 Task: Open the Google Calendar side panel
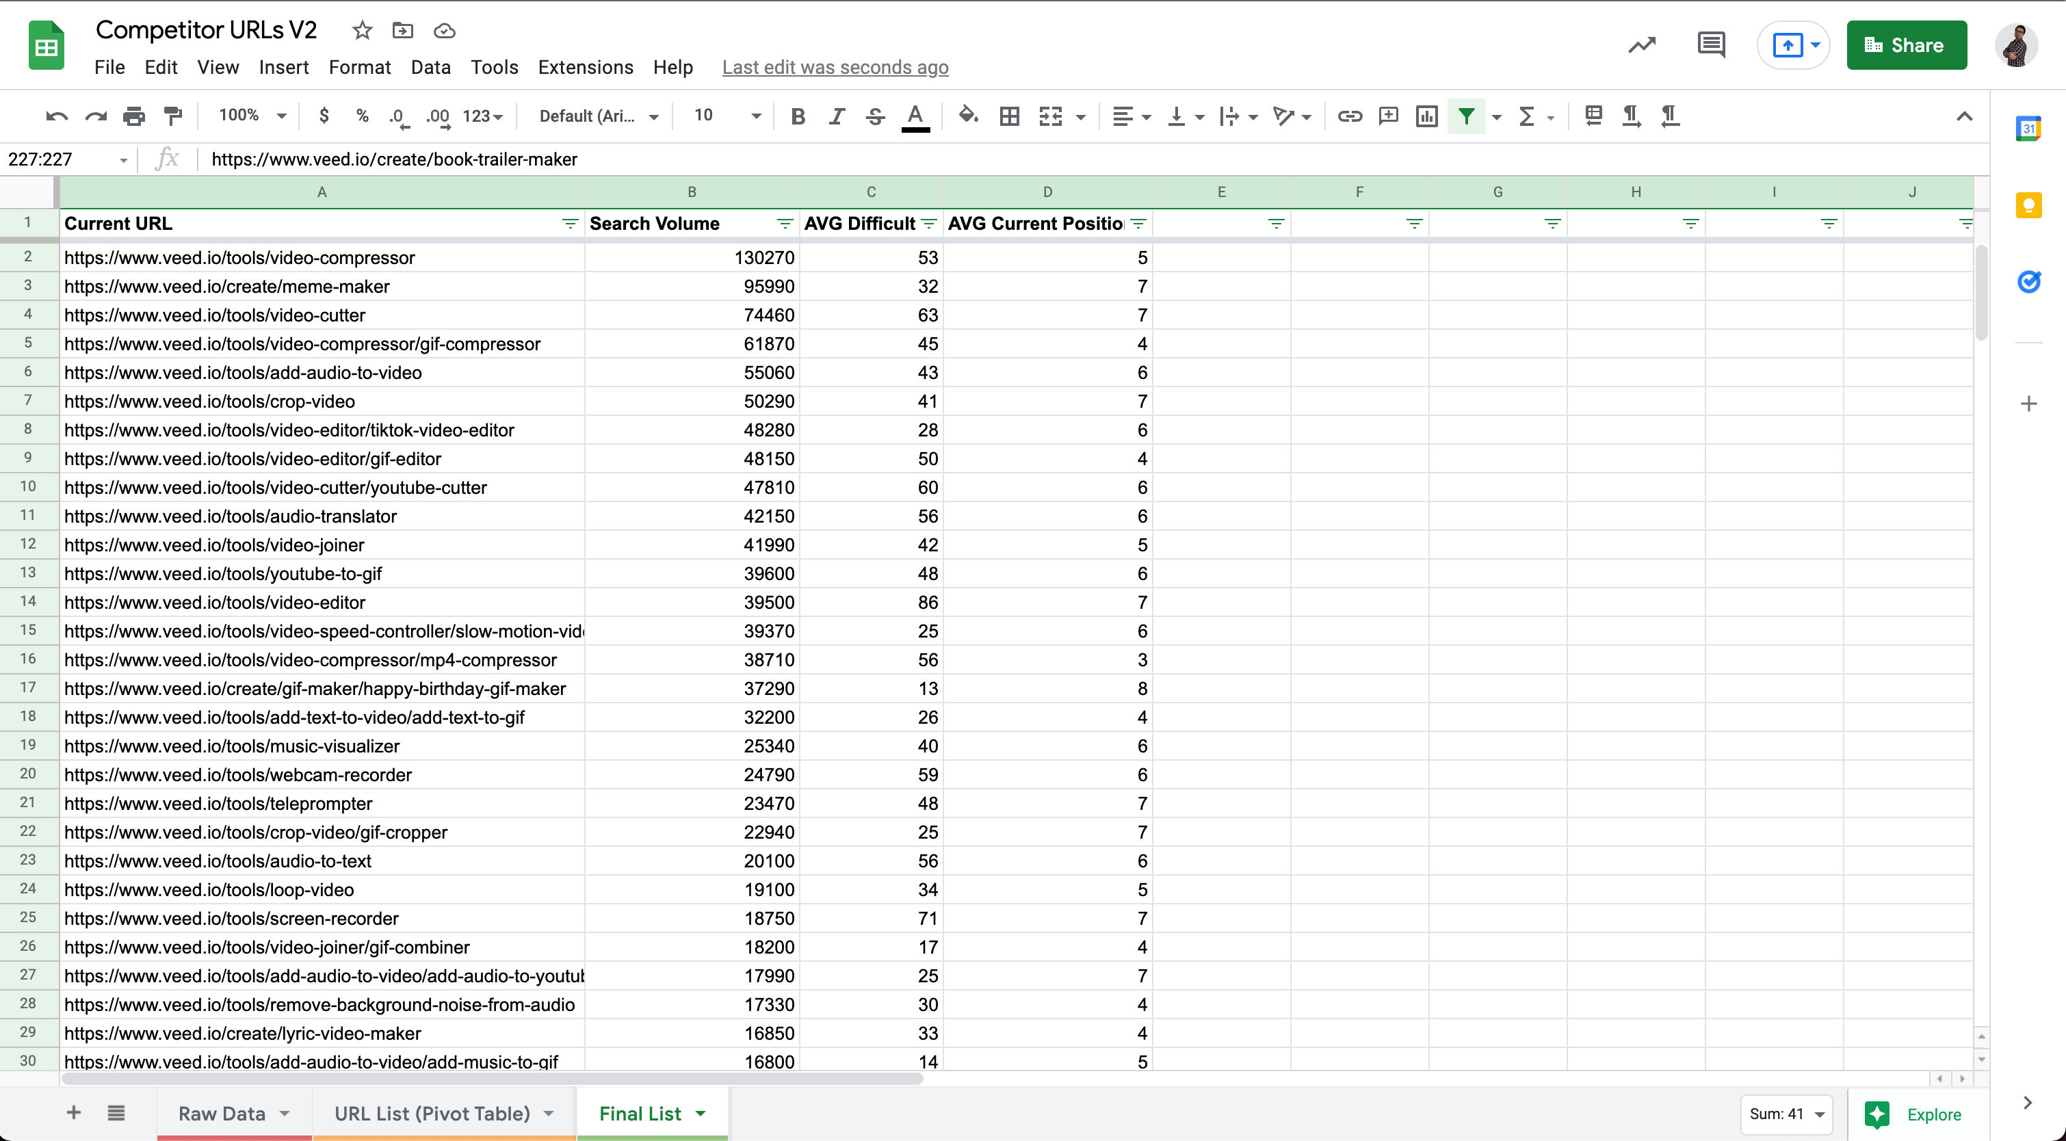(x=2028, y=129)
